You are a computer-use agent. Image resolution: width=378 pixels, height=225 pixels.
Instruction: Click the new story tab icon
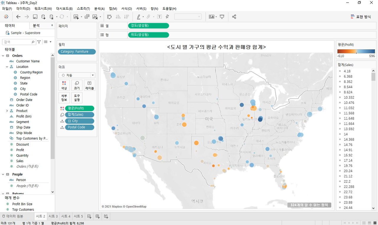point(106,216)
